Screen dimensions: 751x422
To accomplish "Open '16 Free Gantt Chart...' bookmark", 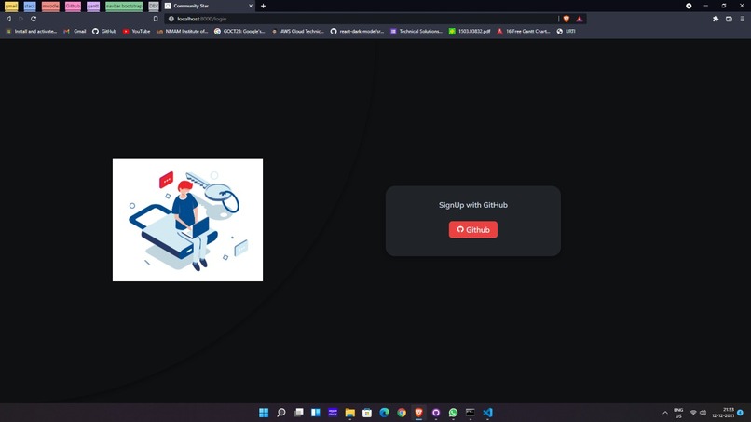I will click(x=523, y=31).
